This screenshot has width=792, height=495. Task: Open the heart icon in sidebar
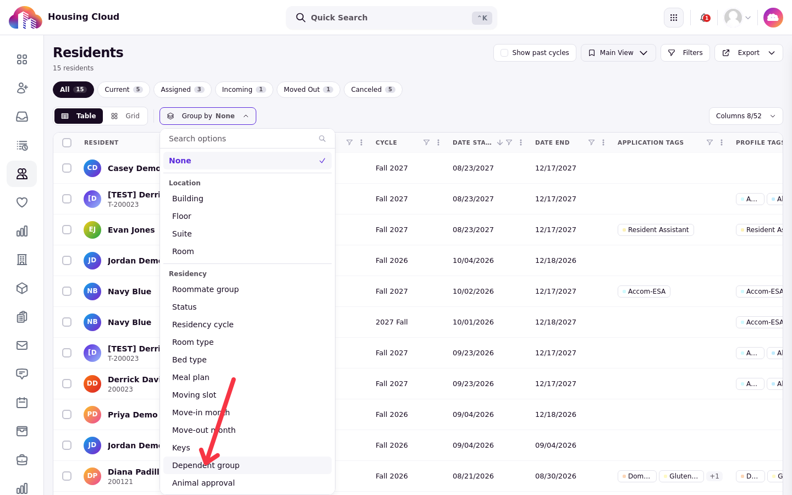(x=22, y=202)
